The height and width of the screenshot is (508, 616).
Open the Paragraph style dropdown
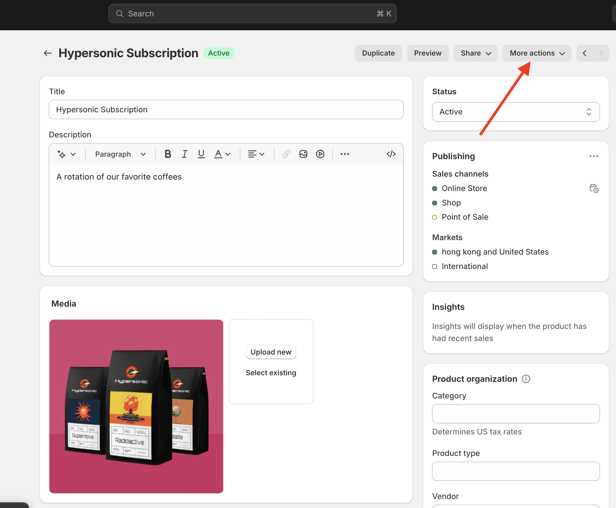(x=120, y=154)
